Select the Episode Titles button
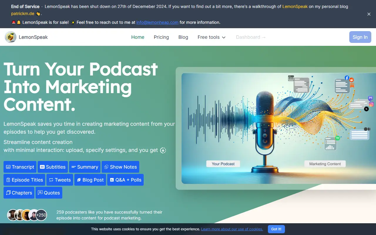The height and width of the screenshot is (235, 376). click(24, 180)
